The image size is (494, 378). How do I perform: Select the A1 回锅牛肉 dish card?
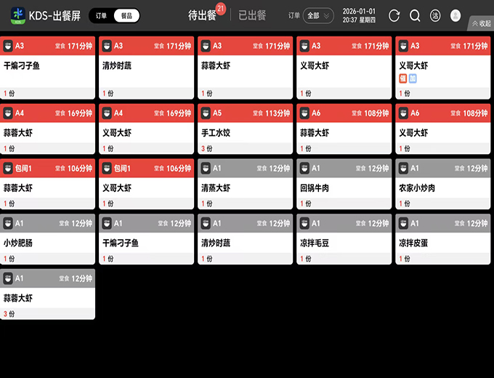point(344,188)
